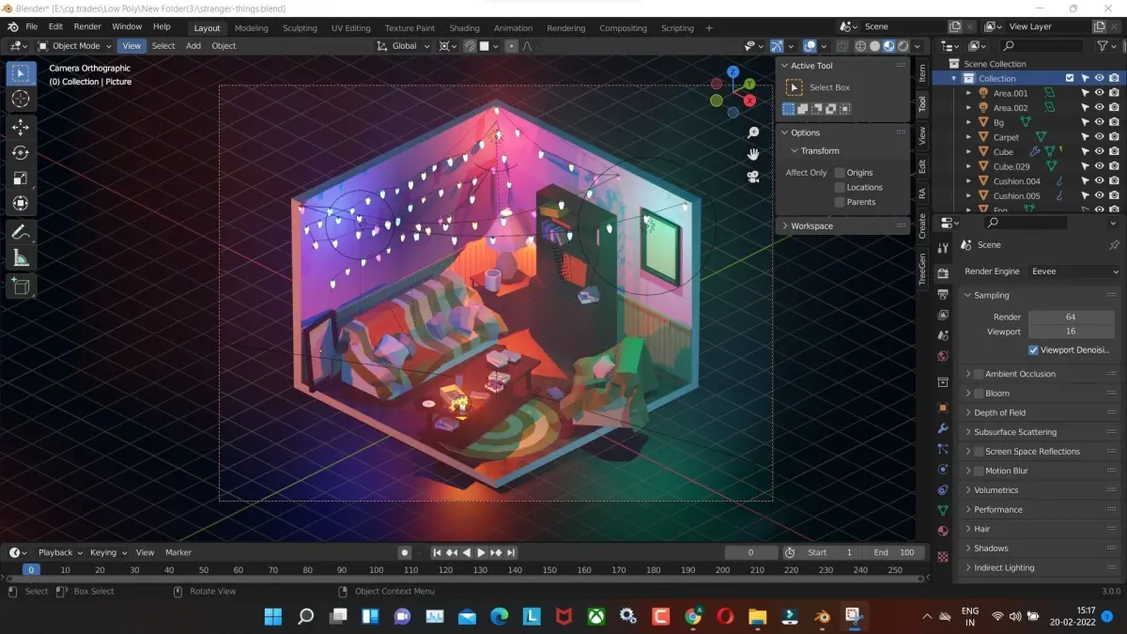Toggle camera view icon in viewport
1127x634 pixels.
(753, 177)
